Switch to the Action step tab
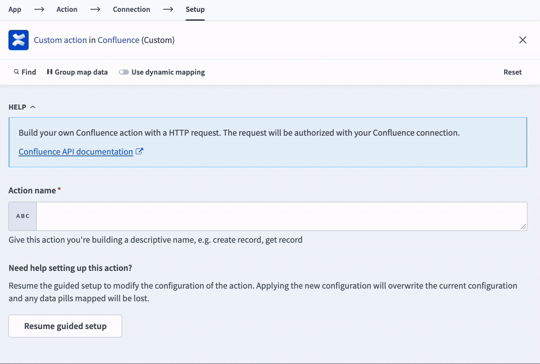Screen dimensions: 540x364 (x=67, y=9)
